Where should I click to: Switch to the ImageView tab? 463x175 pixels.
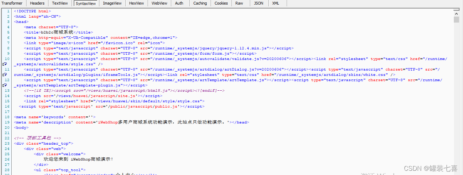pos(112,3)
